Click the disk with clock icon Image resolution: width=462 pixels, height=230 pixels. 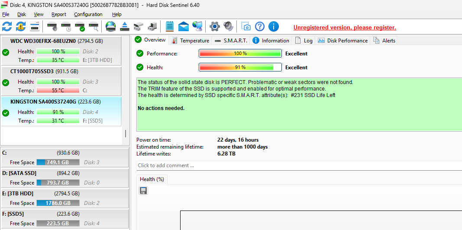(66, 26)
